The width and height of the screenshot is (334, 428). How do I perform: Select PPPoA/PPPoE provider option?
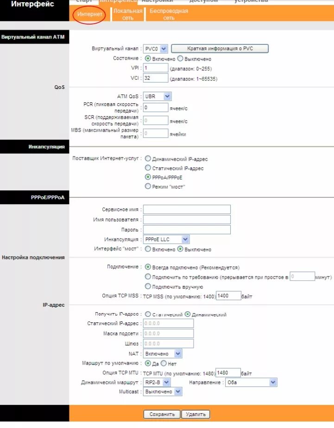148,177
